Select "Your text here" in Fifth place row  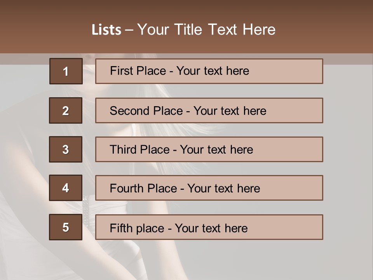tap(211, 228)
